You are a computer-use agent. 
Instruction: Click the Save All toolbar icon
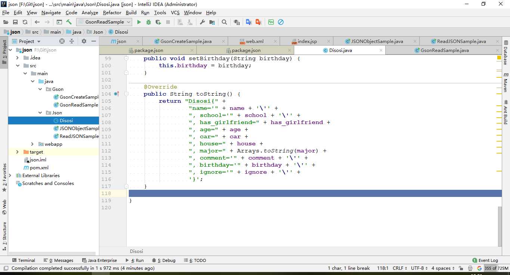15,22
